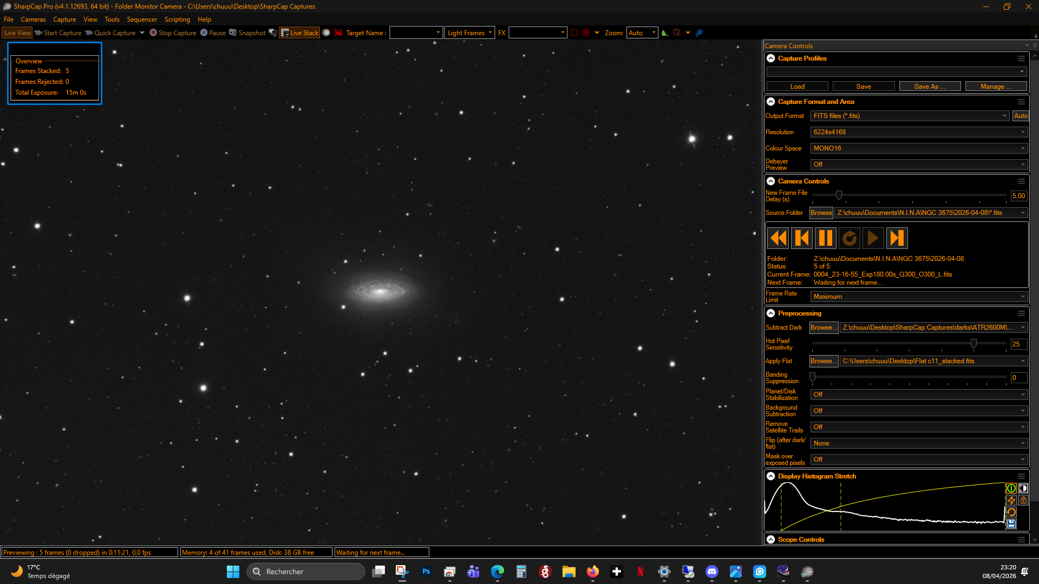Click the lightning bolt auto-stretch icon
This screenshot has width=1039, height=584.
tap(1011, 500)
